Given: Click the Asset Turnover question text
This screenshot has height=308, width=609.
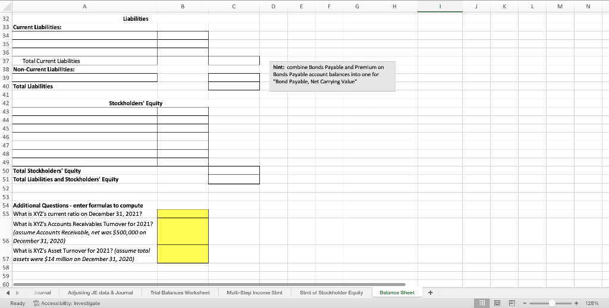Looking at the screenshot, I should 81,255.
